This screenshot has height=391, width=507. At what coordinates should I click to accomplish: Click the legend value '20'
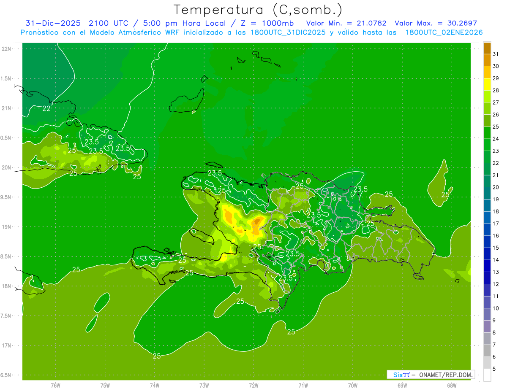point(496,187)
